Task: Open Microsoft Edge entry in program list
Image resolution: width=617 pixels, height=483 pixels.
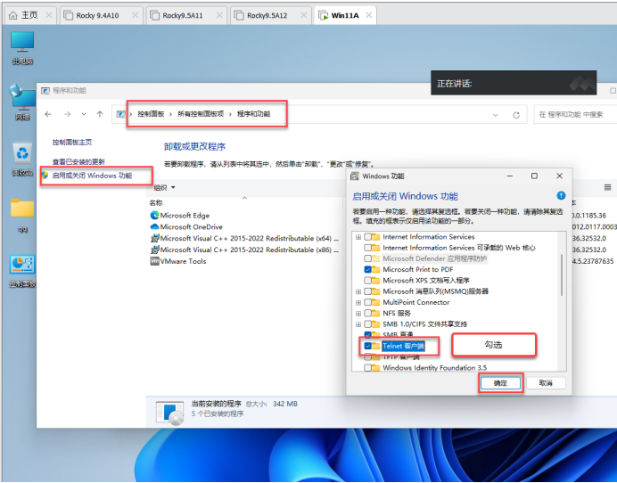Action: tap(185, 215)
